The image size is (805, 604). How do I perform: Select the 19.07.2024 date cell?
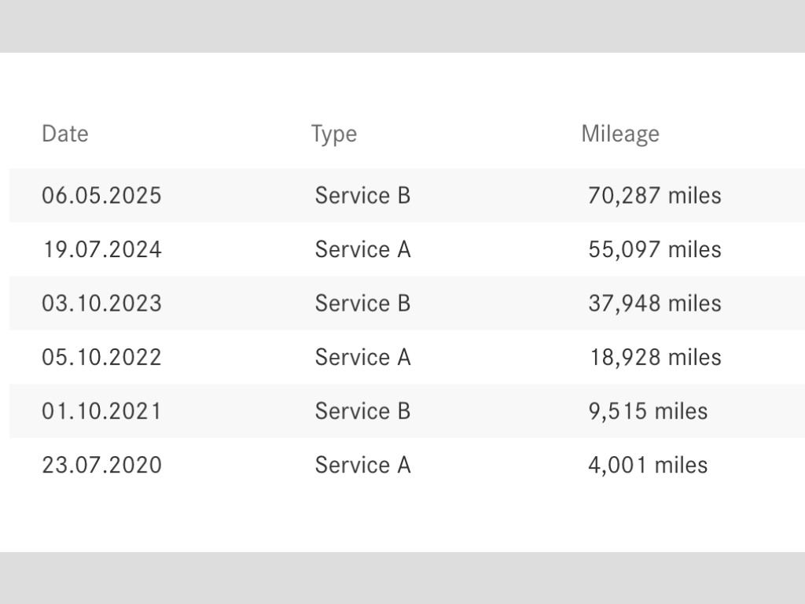(101, 249)
